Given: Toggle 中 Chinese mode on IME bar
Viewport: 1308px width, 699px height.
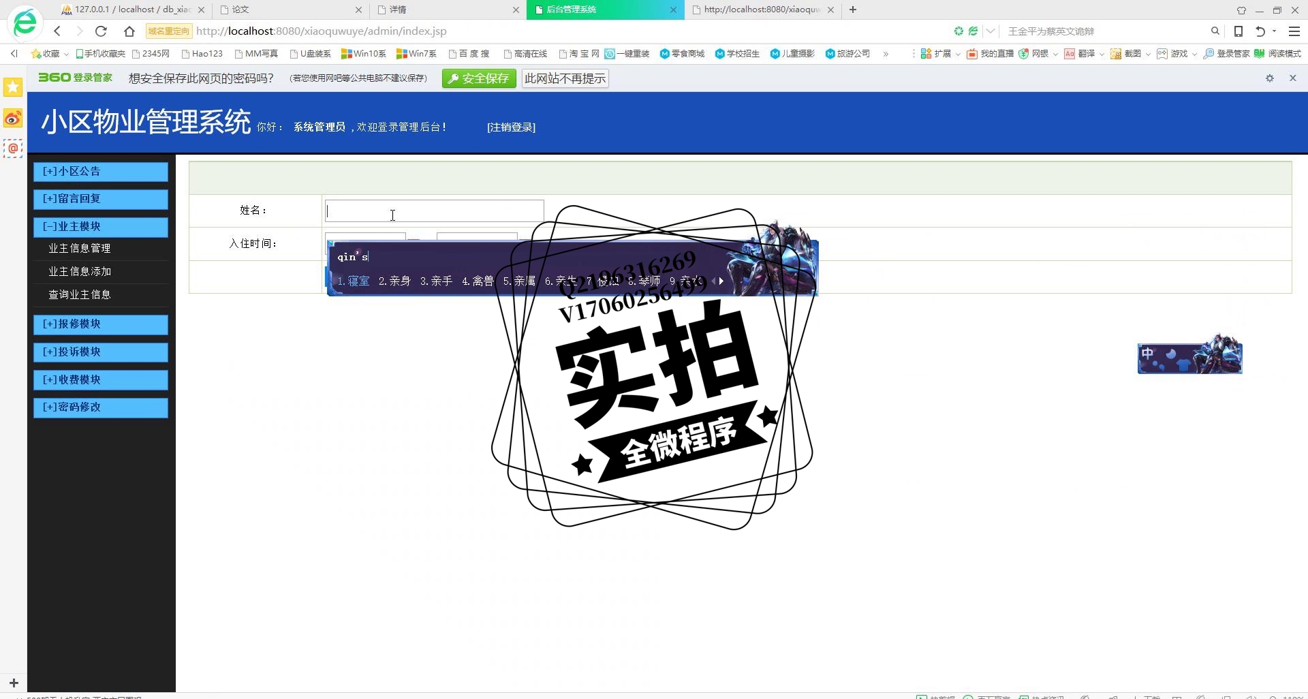Looking at the screenshot, I should point(1148,354).
